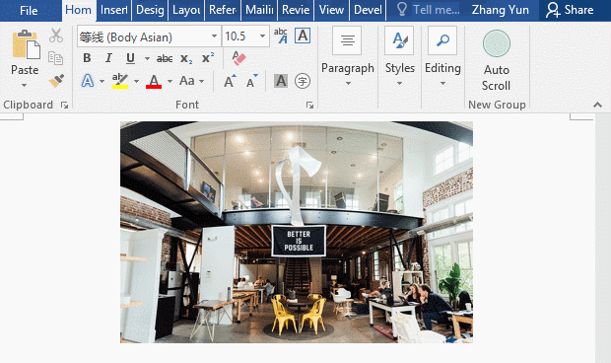The width and height of the screenshot is (611, 363).
Task: Apply red font color
Action: coord(154,81)
